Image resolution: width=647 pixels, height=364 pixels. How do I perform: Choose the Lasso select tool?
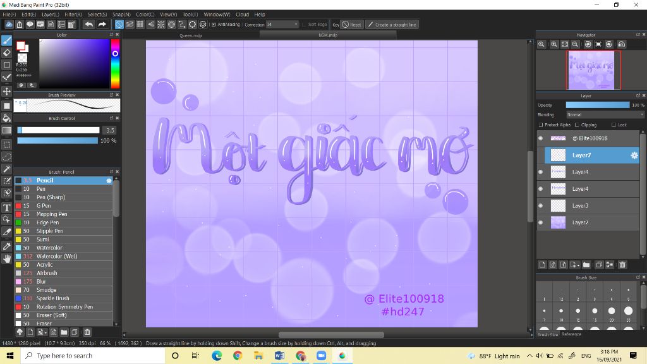pyautogui.click(x=6, y=157)
